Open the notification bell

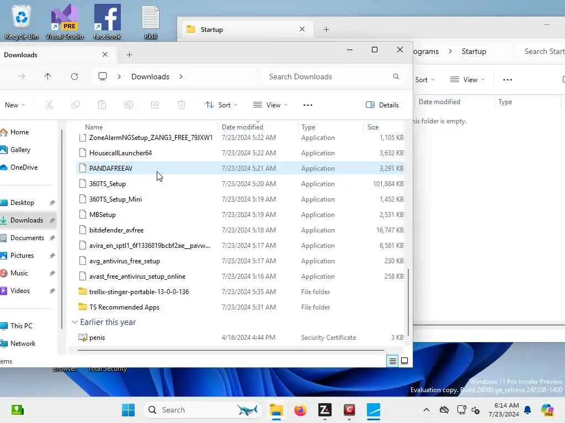pos(527,410)
